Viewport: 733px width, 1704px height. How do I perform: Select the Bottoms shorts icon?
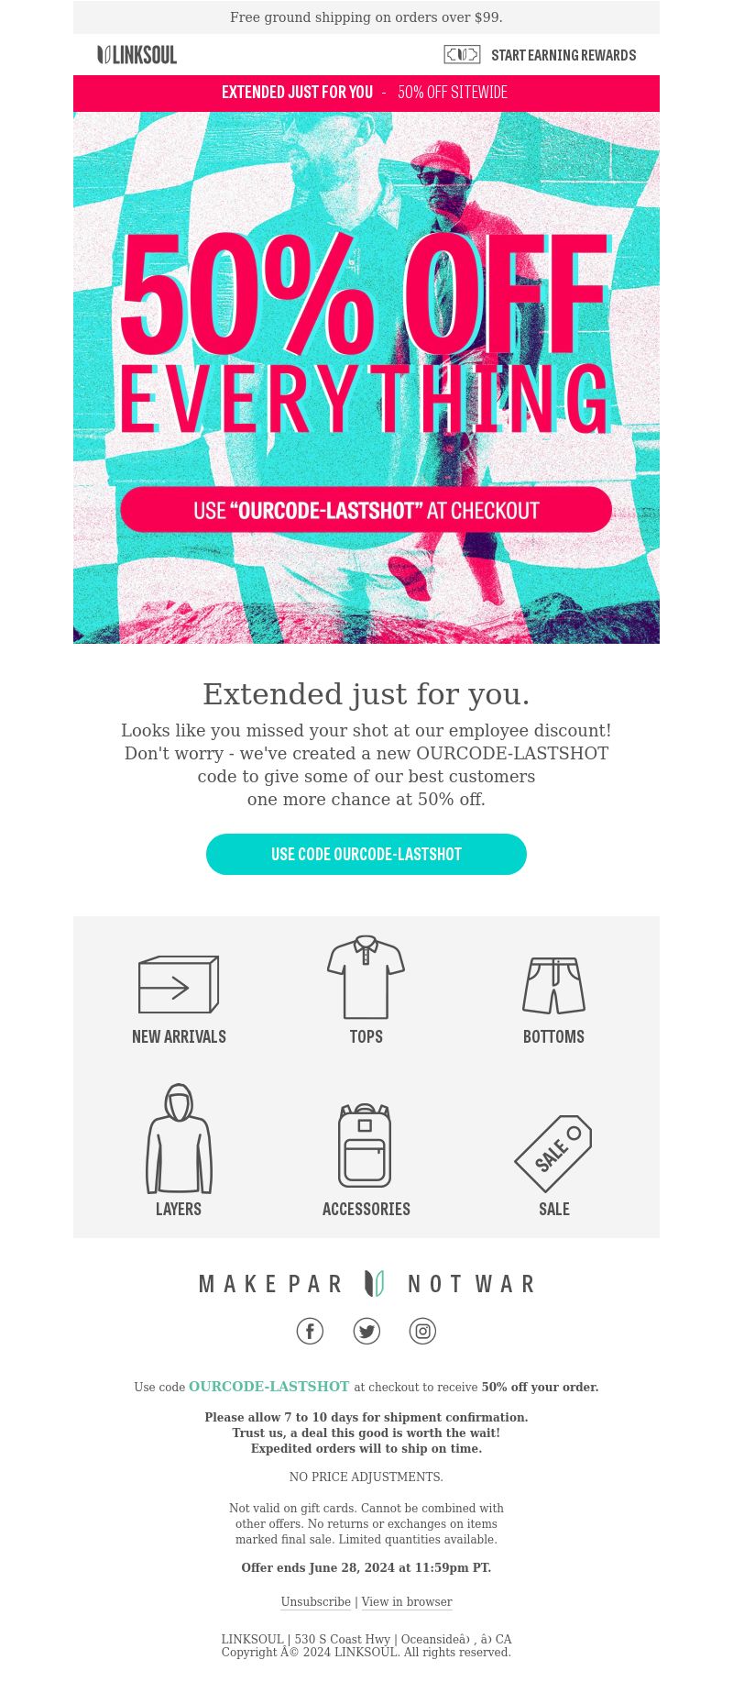[553, 986]
